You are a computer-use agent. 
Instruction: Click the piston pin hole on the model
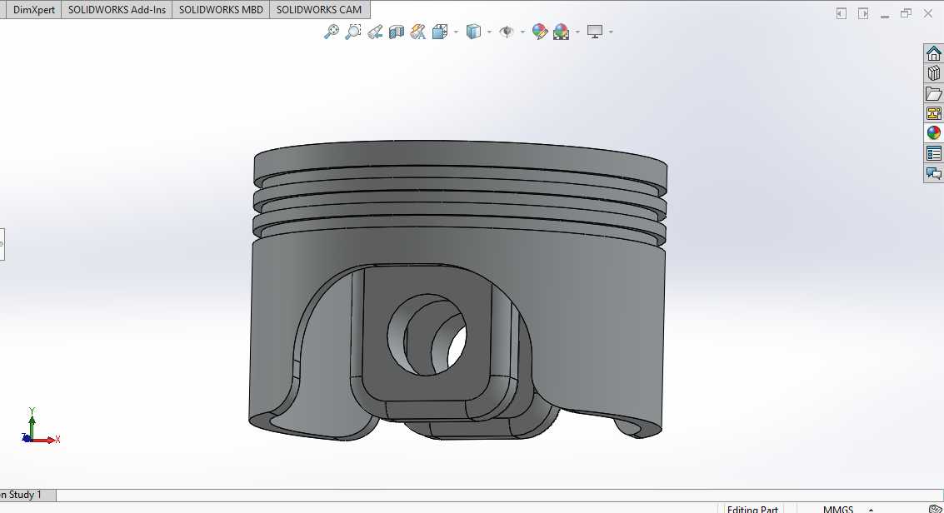(x=427, y=335)
